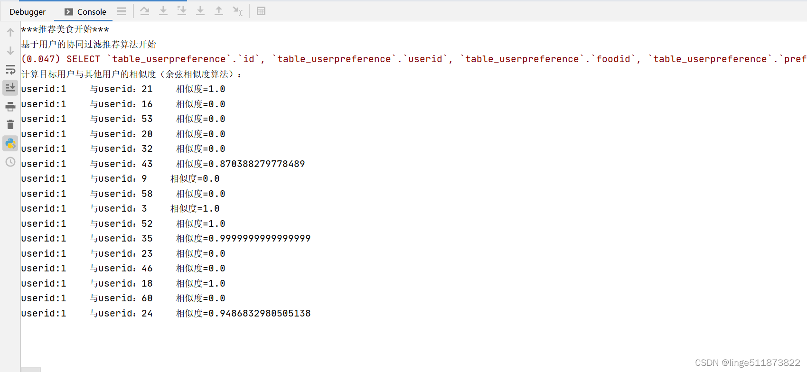
Task: Click the down arrow in console sidebar
Action: [x=10, y=51]
